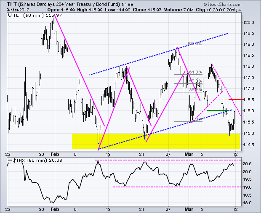The height and width of the screenshot is (213, 261).
Task: Click the Volume 7.0M value
Action: [x=178, y=10]
